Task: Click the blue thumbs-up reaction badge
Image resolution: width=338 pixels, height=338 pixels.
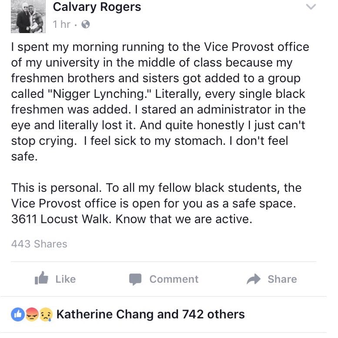Action: (18, 314)
